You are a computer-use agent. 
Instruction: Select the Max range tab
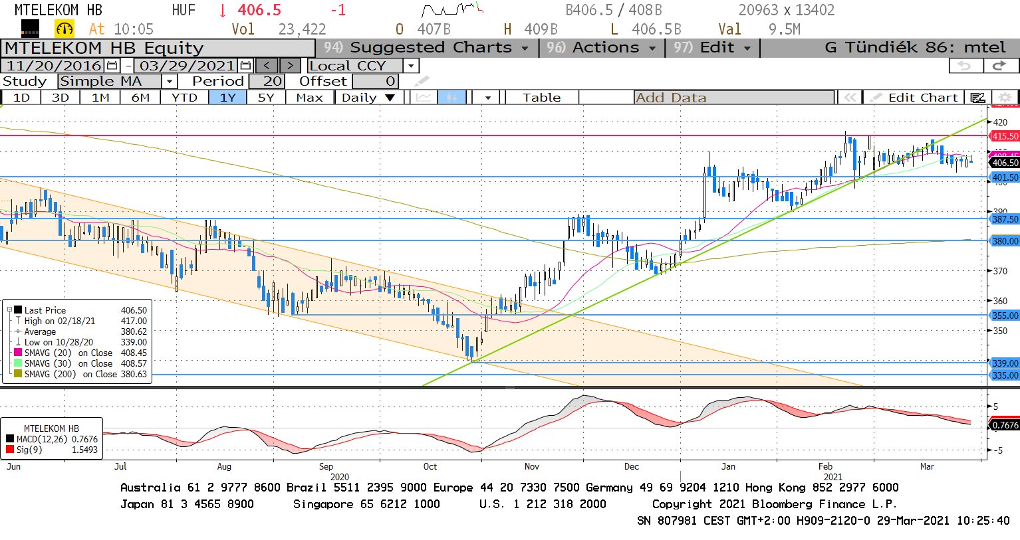[x=309, y=98]
